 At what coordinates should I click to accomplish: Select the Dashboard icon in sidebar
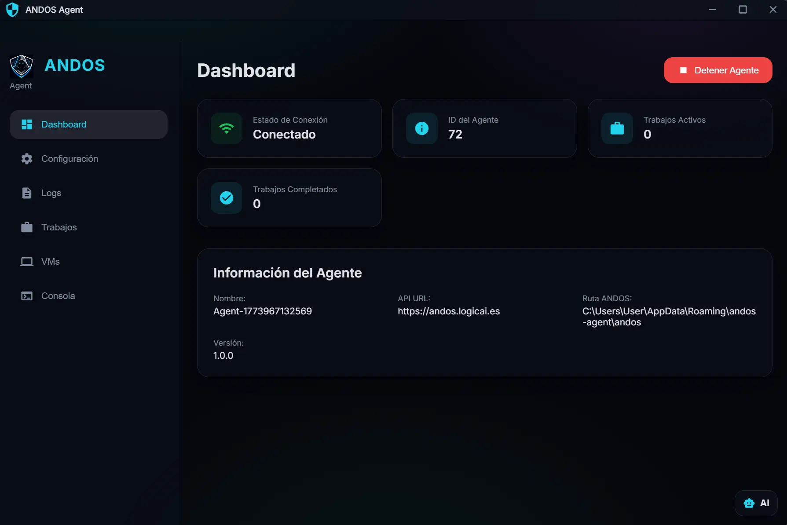tap(26, 124)
